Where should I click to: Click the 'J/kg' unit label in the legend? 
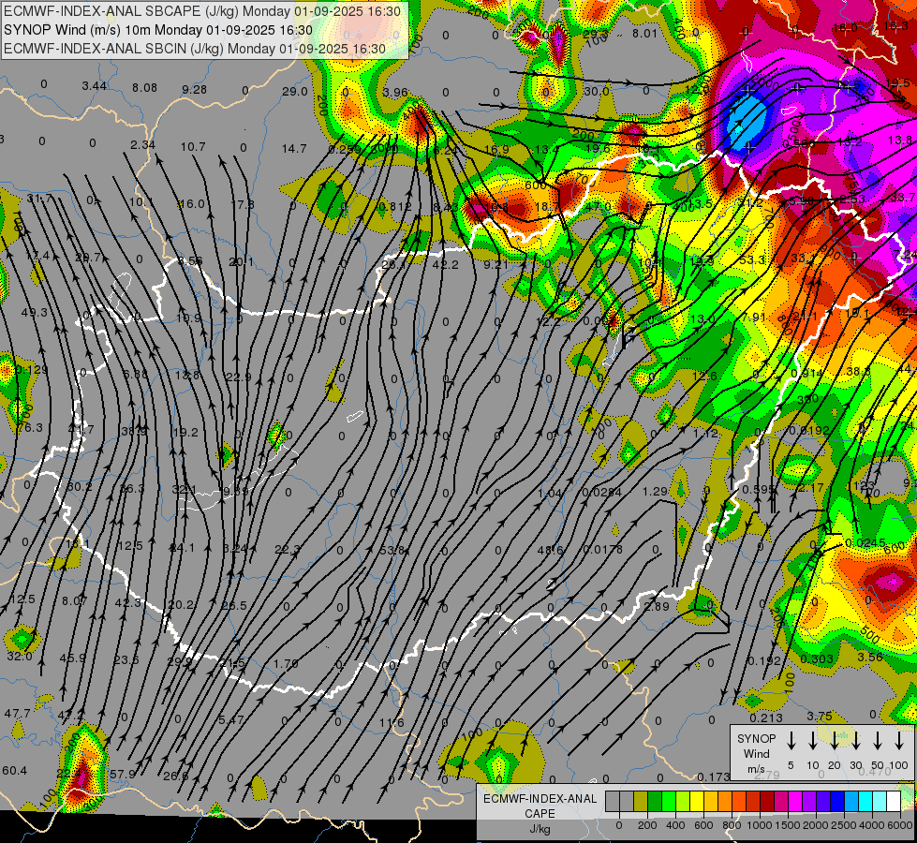[540, 829]
